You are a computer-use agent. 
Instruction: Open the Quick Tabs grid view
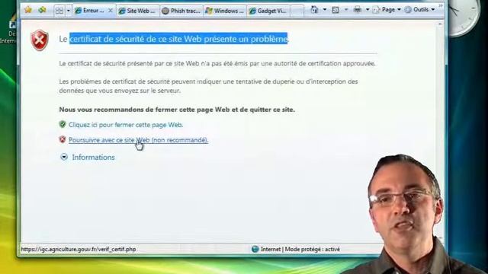click(59, 11)
